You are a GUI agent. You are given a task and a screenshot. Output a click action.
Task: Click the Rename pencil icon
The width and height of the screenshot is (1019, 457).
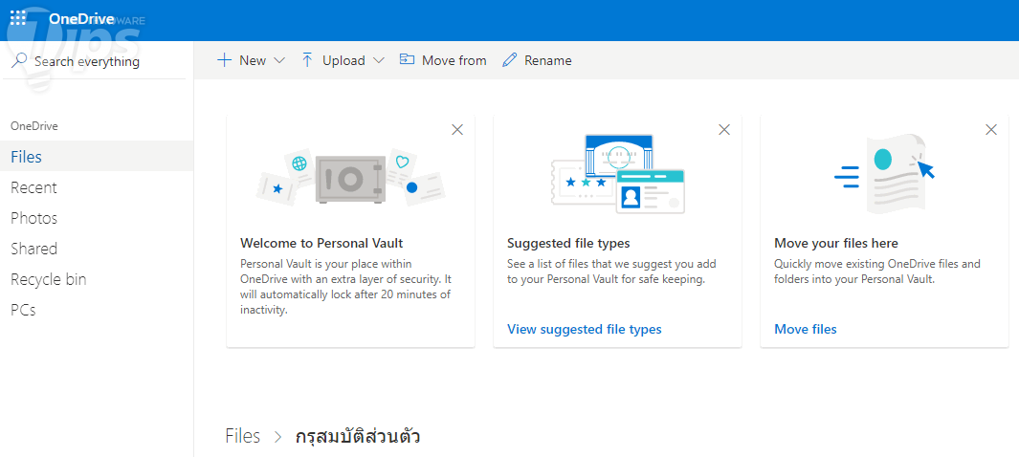(x=510, y=60)
